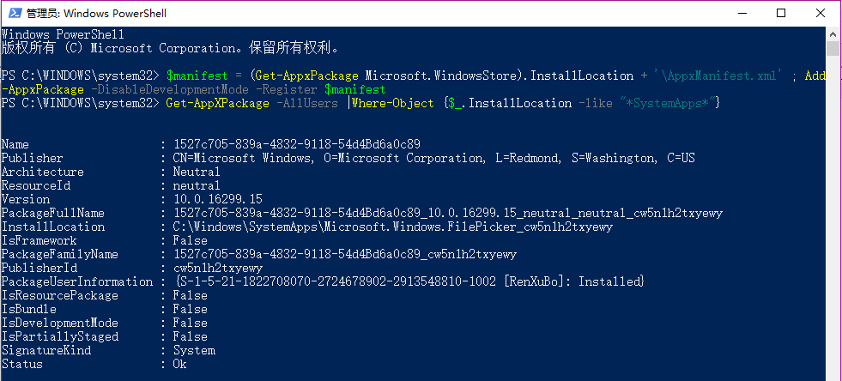This screenshot has height=381, width=842.
Task: Maximize the PowerShell window
Action: coord(781,14)
